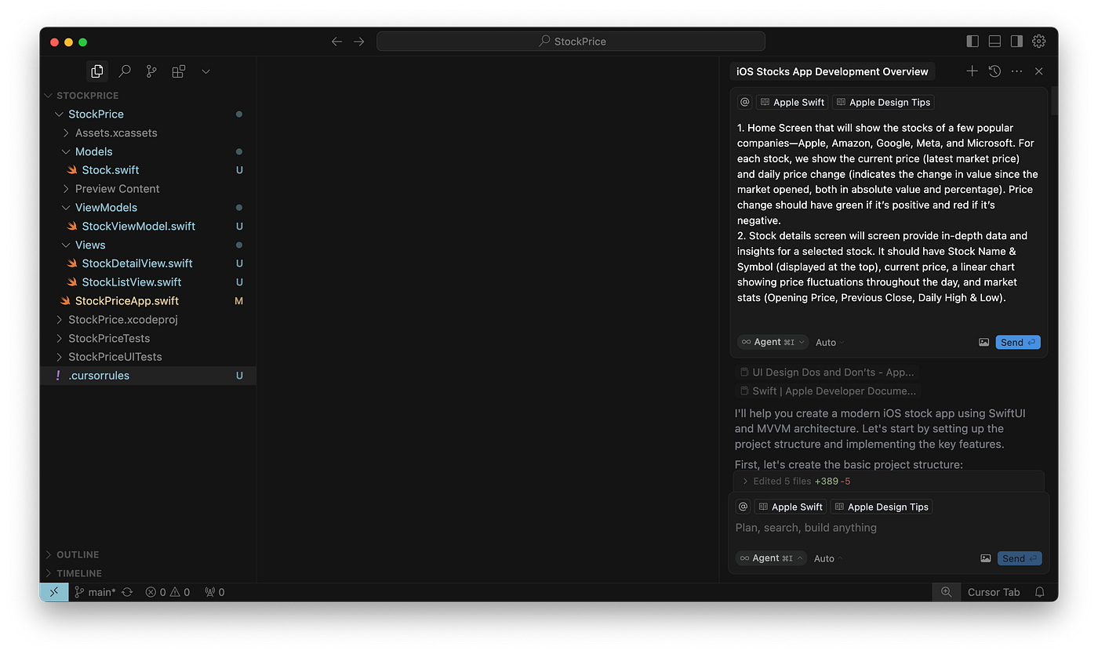Screen dimensions: 1098x654
Task: Click the StockPrice command search bar
Action: (x=571, y=42)
